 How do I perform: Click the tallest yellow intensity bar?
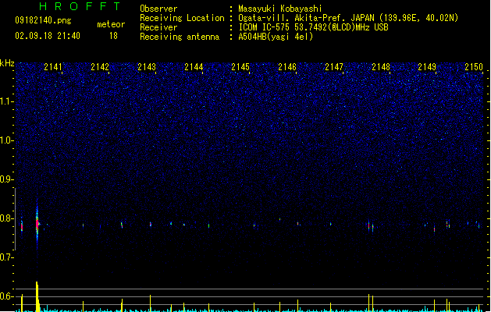37,296
